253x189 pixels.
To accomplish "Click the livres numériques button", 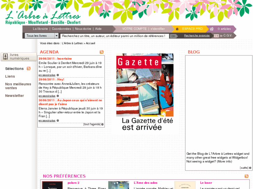I will (19, 57).
